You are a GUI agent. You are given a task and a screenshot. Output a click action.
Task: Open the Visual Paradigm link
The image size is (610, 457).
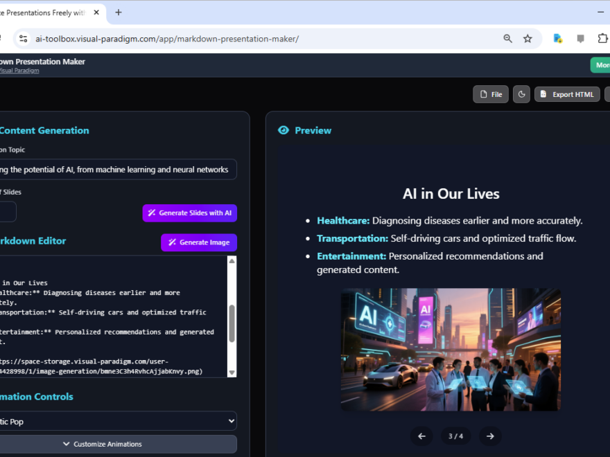(x=19, y=70)
